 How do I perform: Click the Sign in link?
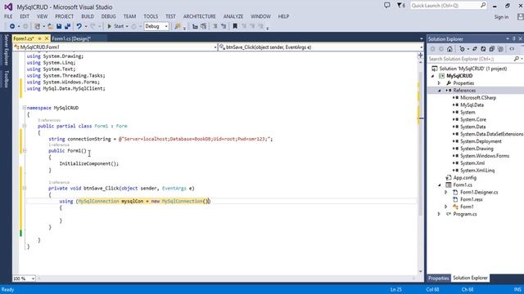click(x=501, y=17)
